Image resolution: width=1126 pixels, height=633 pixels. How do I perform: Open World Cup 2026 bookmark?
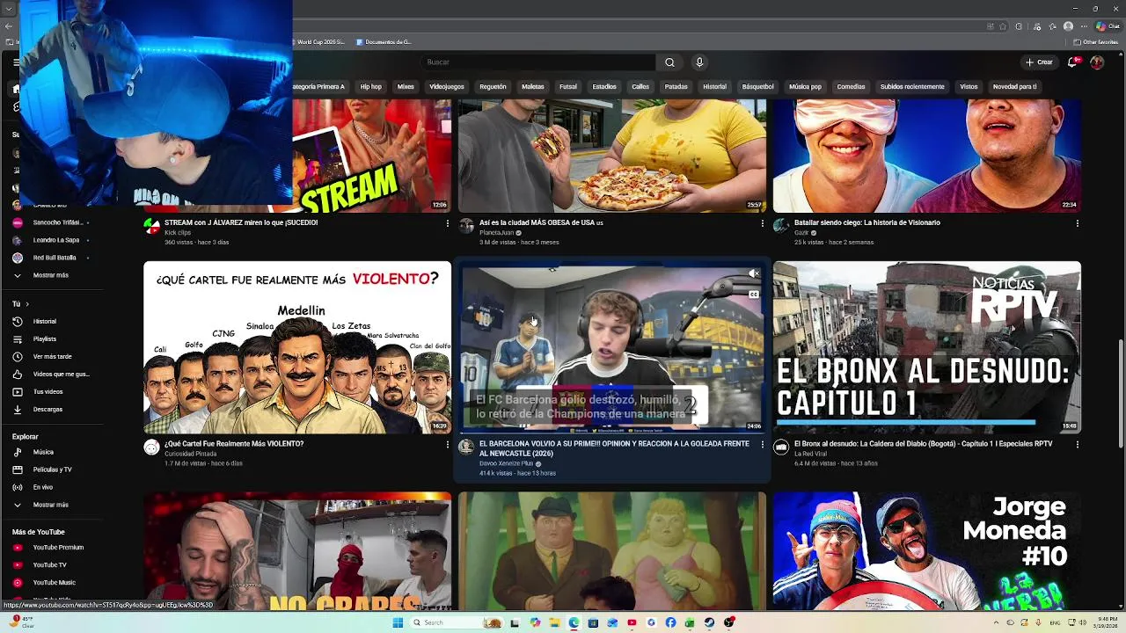coord(319,42)
